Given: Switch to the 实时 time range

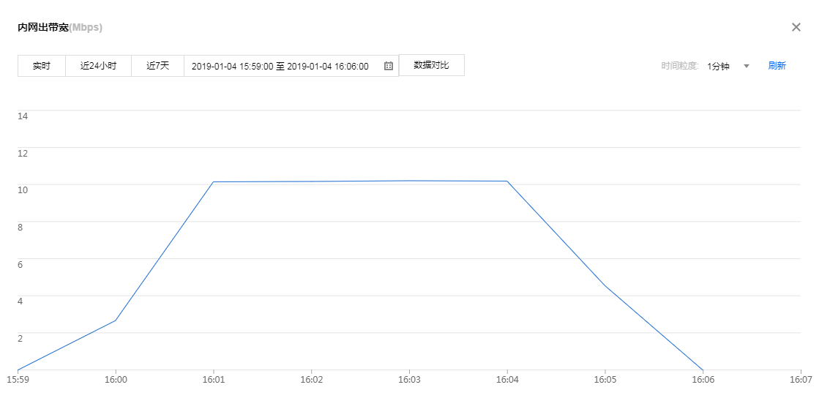Looking at the screenshot, I should point(42,66).
